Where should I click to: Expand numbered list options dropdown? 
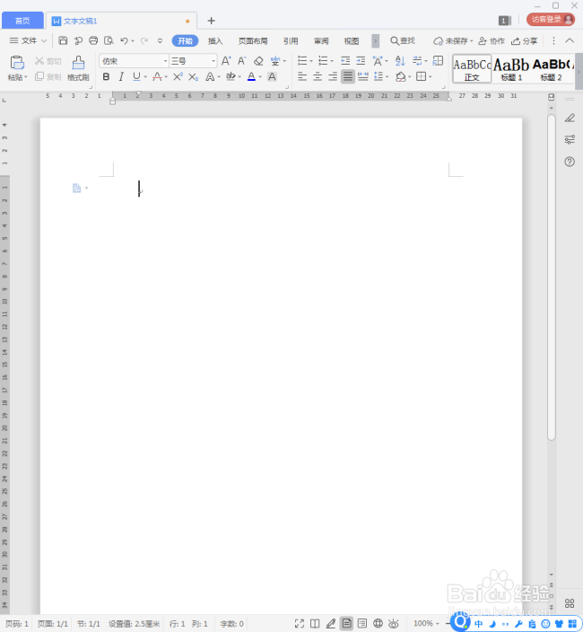pos(332,61)
